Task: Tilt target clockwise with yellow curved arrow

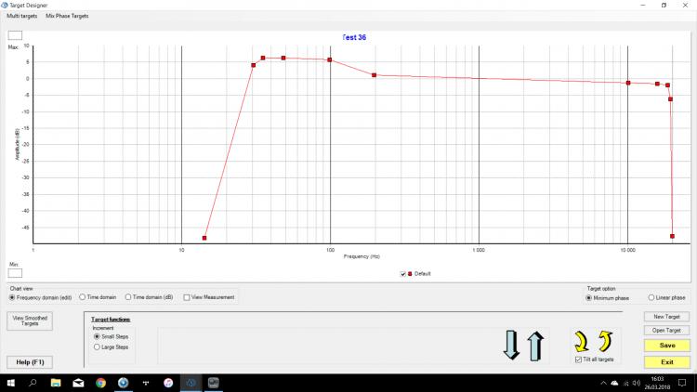Action: [x=582, y=341]
